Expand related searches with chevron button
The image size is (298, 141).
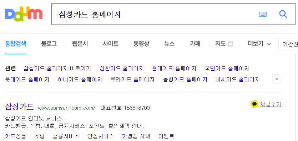tap(277, 79)
